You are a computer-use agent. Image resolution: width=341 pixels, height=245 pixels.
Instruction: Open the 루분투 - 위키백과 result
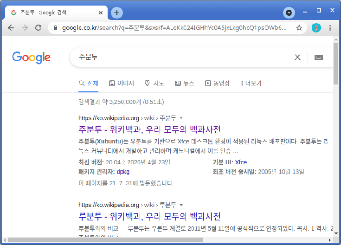[149, 216]
